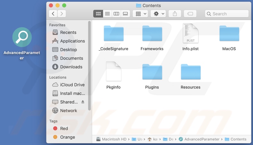The image size is (253, 145).
Task: Select the _CodeSignature folder icon
Action: point(114,33)
